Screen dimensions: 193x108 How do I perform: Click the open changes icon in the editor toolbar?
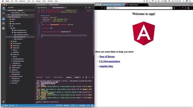[86, 7]
